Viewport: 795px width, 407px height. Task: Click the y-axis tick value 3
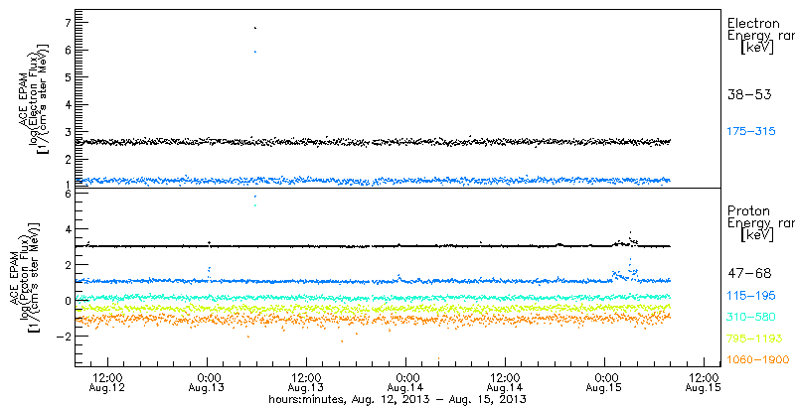point(68,132)
